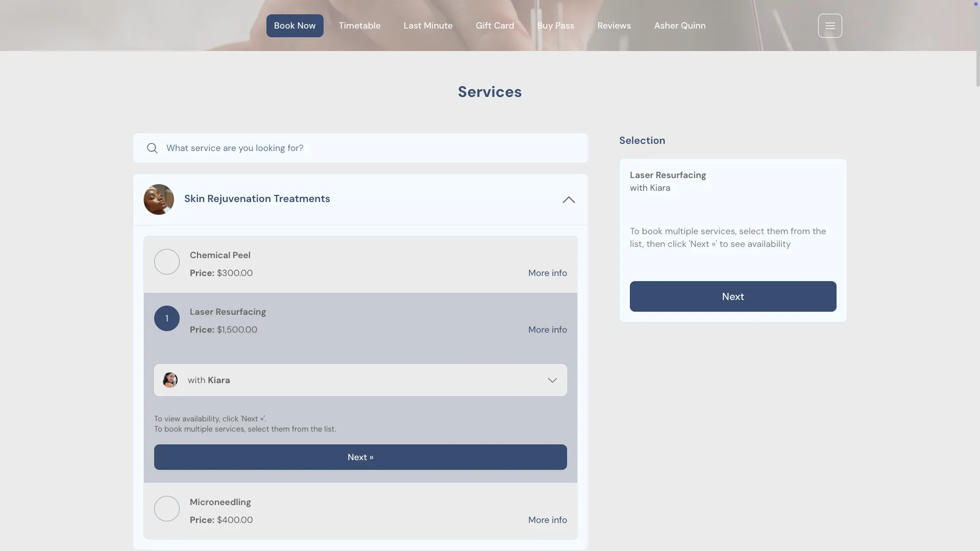View More info for Chemical Peel
The image size is (980, 551).
pos(547,273)
